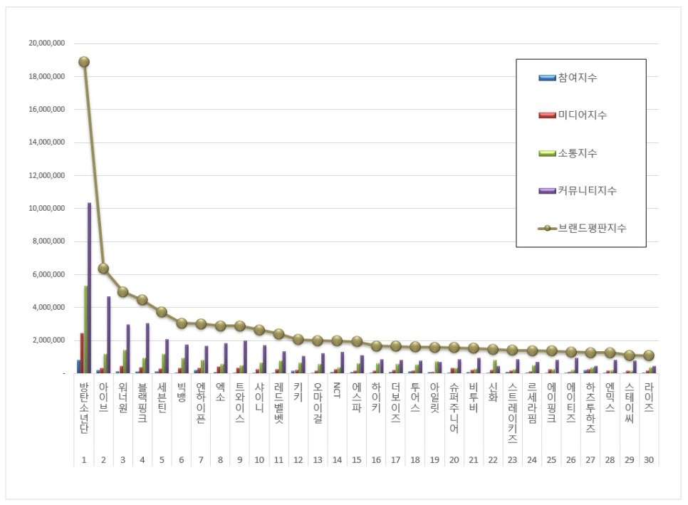The height and width of the screenshot is (505, 688).
Task: Click the 슈퍼주니어 axis label
Action: (454, 407)
